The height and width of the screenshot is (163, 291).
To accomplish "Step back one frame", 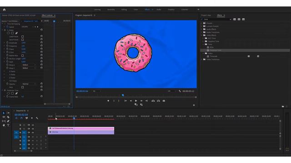I will 131,101.
